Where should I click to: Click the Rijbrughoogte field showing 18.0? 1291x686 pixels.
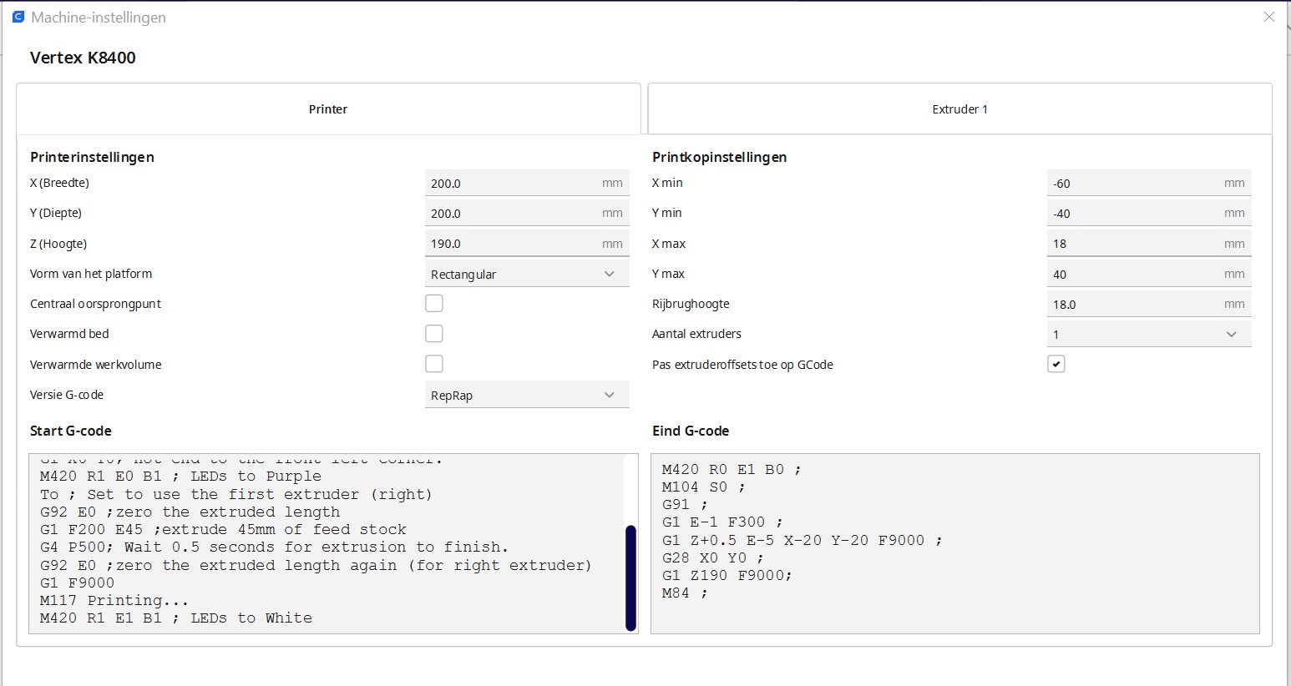tap(1149, 304)
